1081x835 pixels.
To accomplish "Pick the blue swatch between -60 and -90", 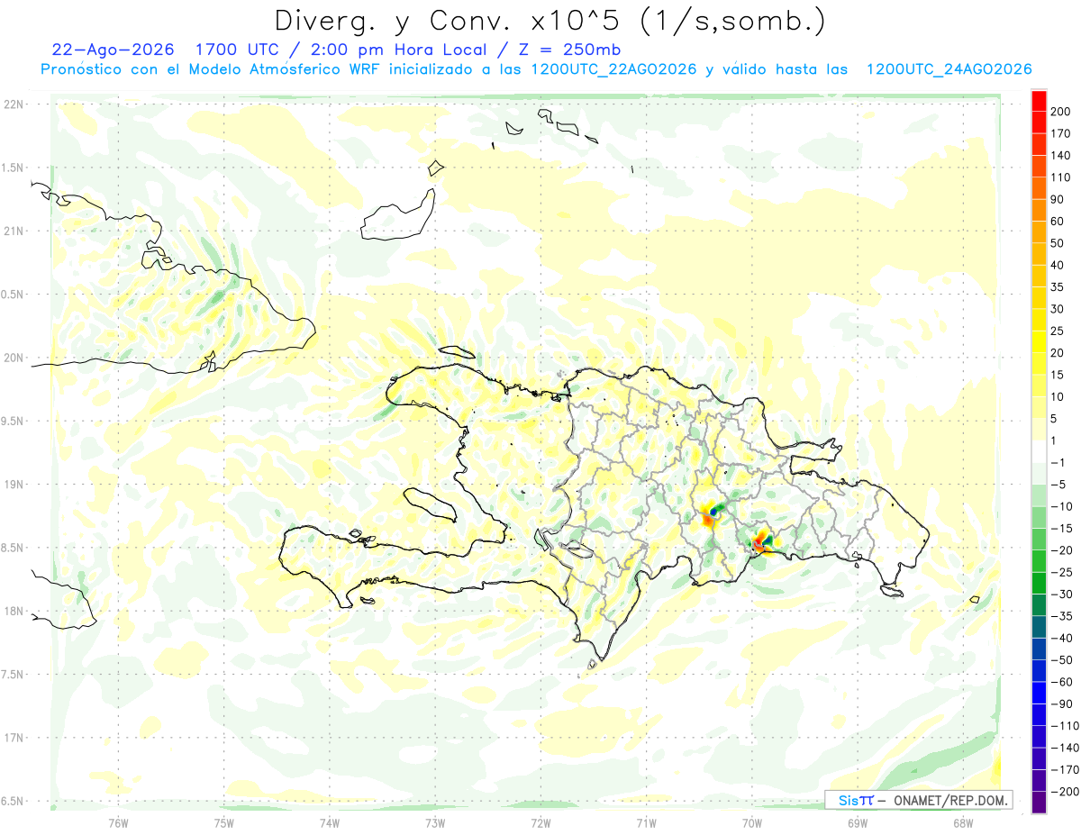I will tap(1039, 693).
